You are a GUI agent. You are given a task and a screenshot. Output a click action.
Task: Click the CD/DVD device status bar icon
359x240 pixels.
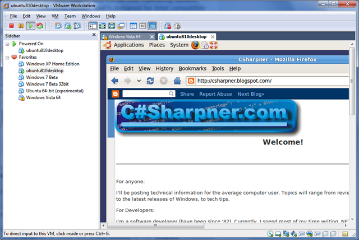tap(270, 234)
